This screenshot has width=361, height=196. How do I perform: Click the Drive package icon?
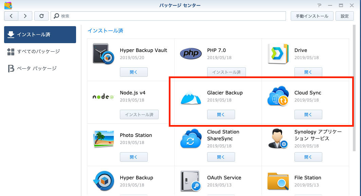278,54
